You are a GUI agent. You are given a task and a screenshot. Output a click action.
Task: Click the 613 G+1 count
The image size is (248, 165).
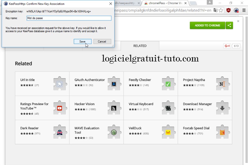pyautogui.click(x=236, y=46)
